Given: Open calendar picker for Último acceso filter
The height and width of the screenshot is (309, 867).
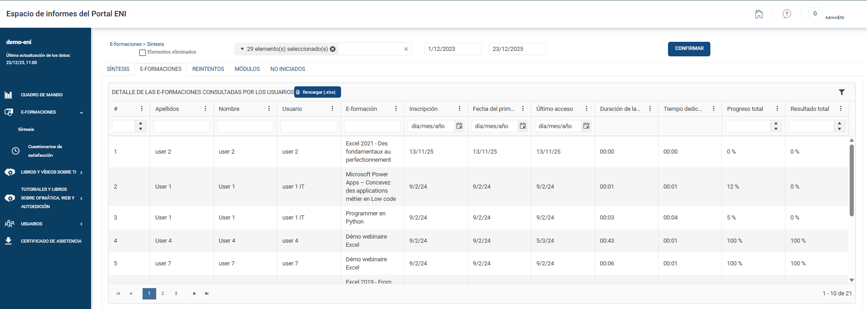Looking at the screenshot, I should pos(586,126).
